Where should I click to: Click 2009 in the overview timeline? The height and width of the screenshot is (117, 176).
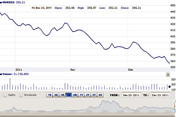tap(136, 111)
